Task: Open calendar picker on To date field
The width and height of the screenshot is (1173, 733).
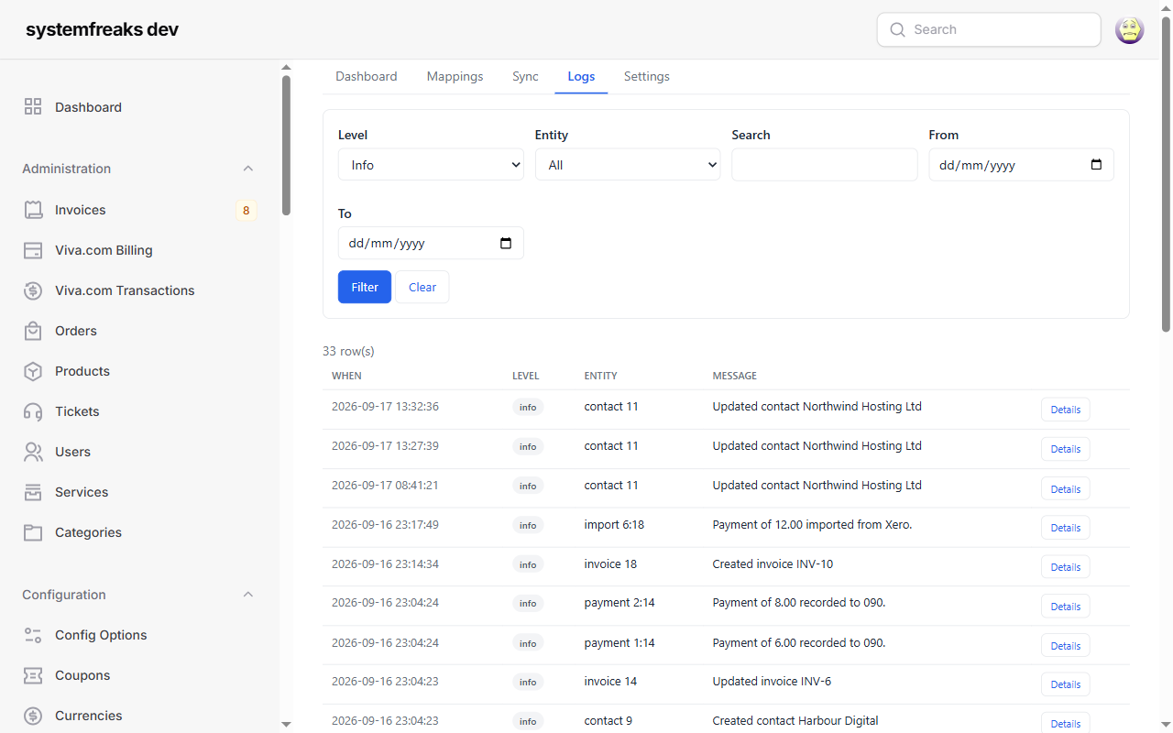Action: point(506,244)
